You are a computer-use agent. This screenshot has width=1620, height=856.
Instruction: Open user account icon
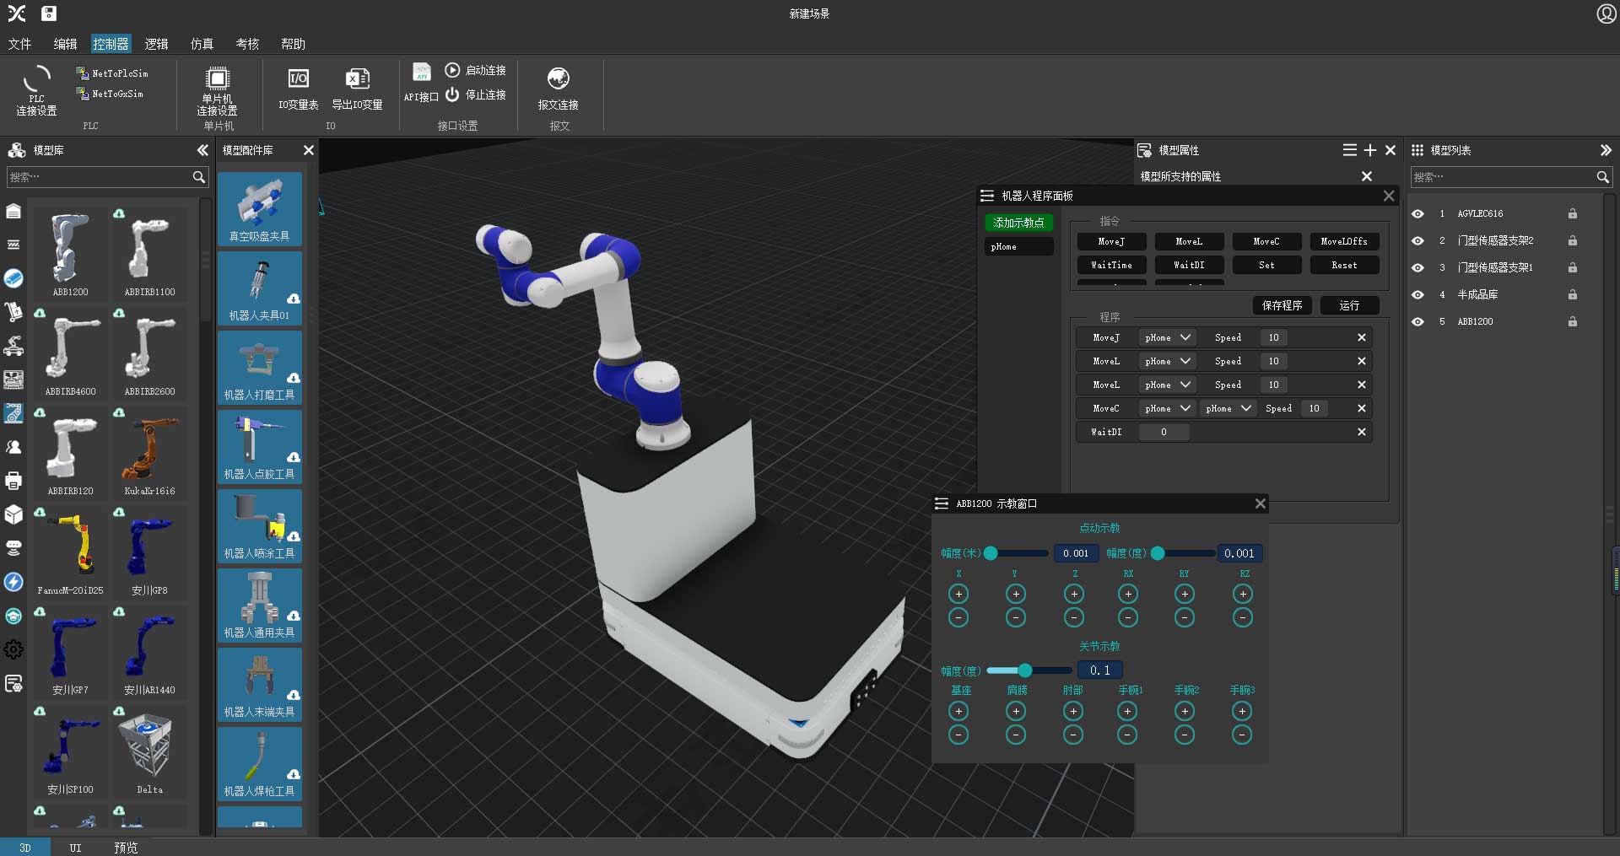(x=1606, y=13)
